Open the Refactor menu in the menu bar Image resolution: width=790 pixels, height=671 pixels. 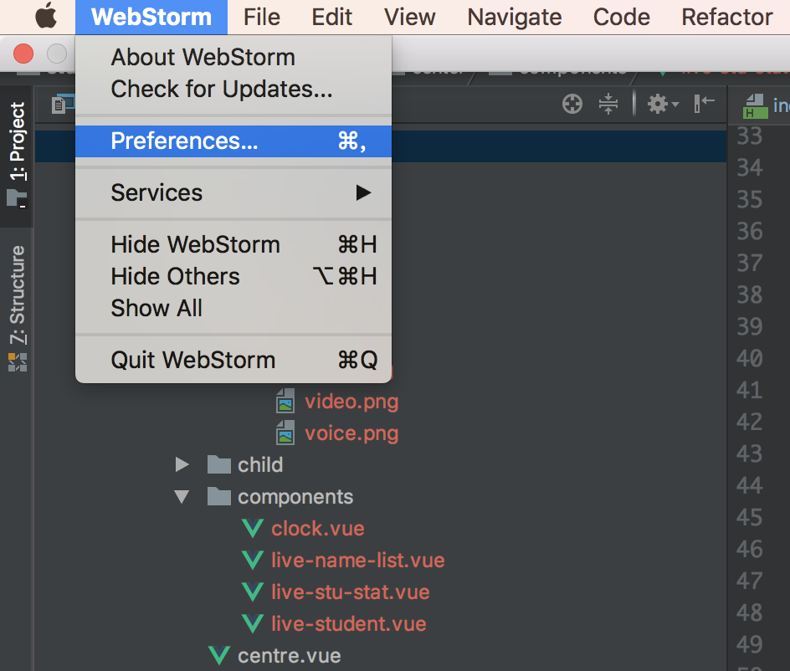[x=726, y=17]
